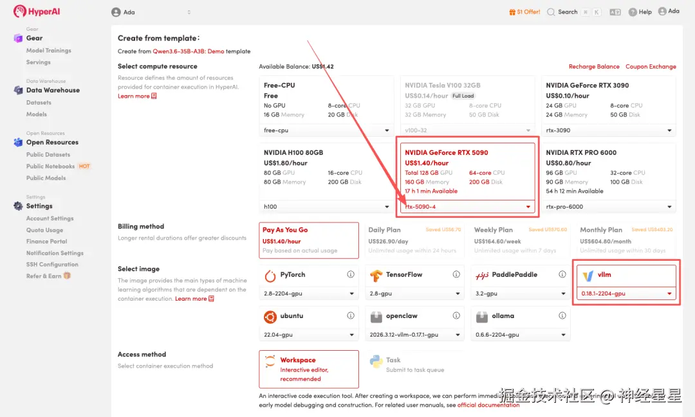Click Learn more under Select compute resource
The width and height of the screenshot is (695, 417).
tap(137, 96)
